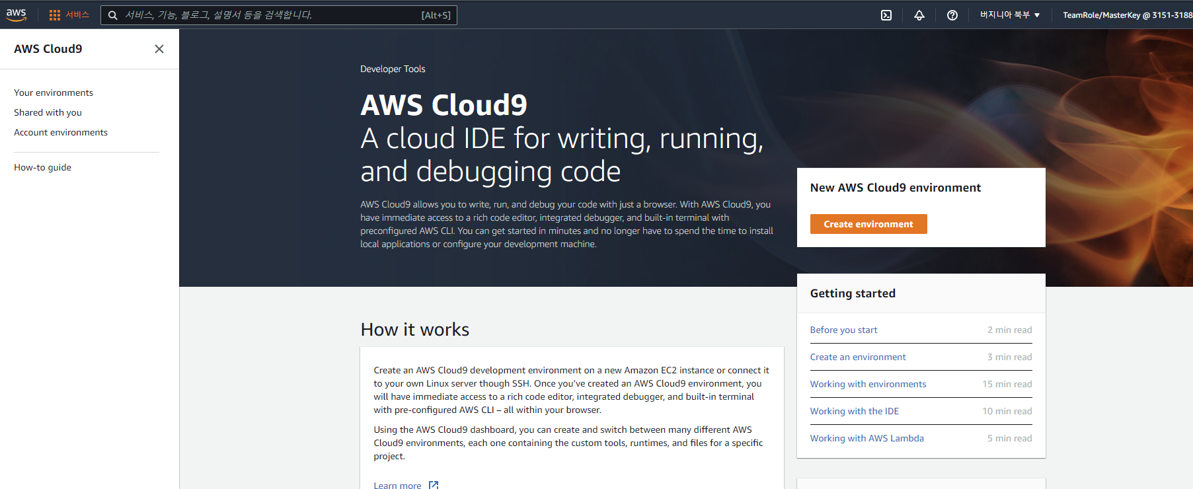This screenshot has height=489, width=1193.
Task: Click the New AWS Cloud9 environment heading
Action: (x=896, y=188)
